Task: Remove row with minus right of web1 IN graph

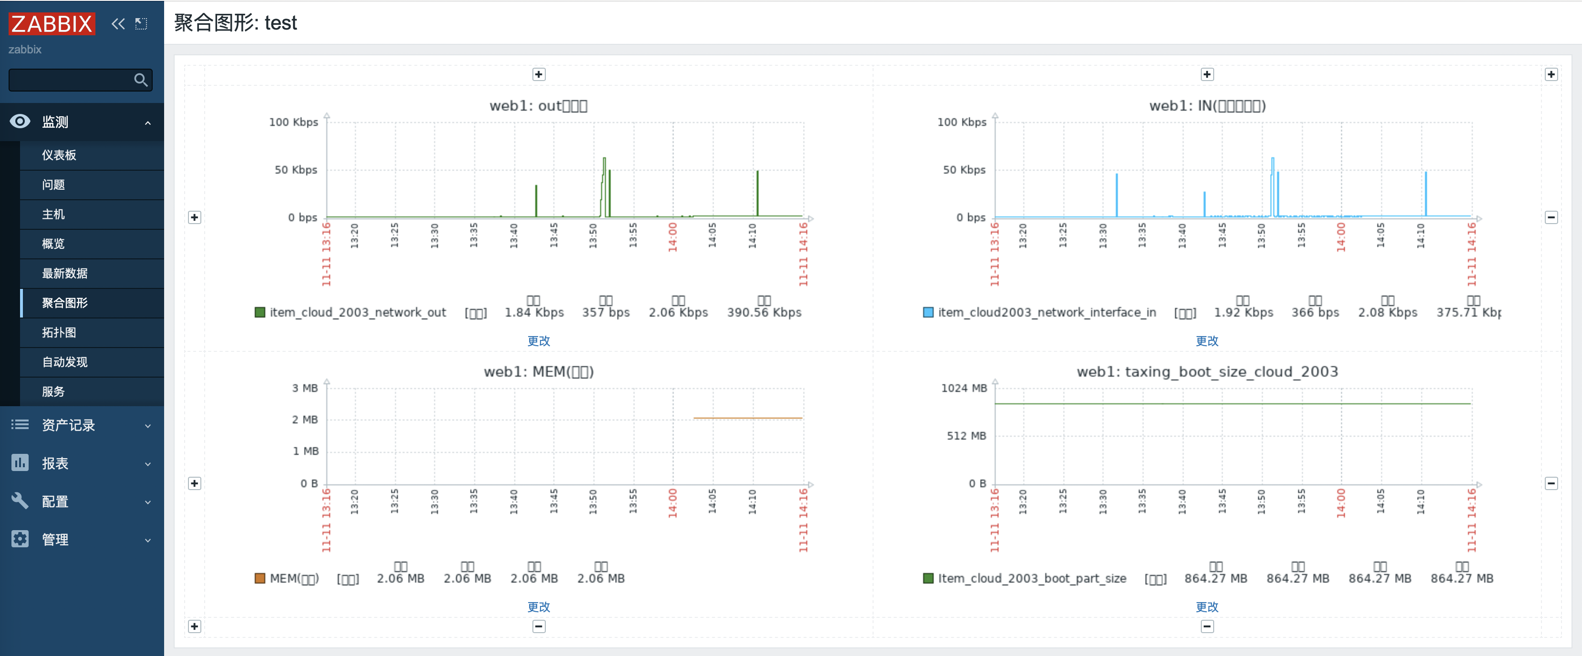Action: (1551, 217)
